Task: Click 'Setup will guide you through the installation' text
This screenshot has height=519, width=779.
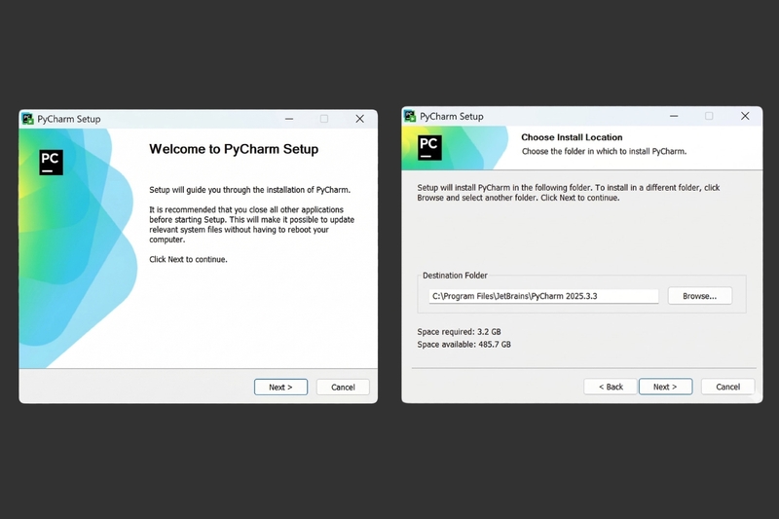Action: (x=250, y=190)
